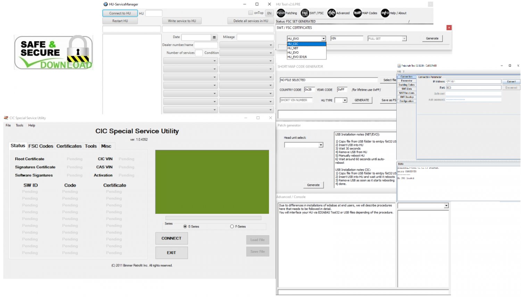Select the F-Series radio button

pyautogui.click(x=232, y=226)
